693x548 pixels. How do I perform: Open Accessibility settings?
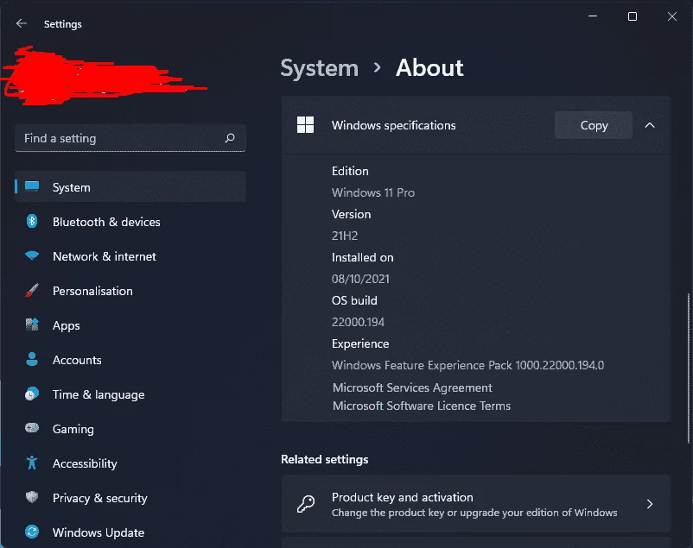click(130, 463)
